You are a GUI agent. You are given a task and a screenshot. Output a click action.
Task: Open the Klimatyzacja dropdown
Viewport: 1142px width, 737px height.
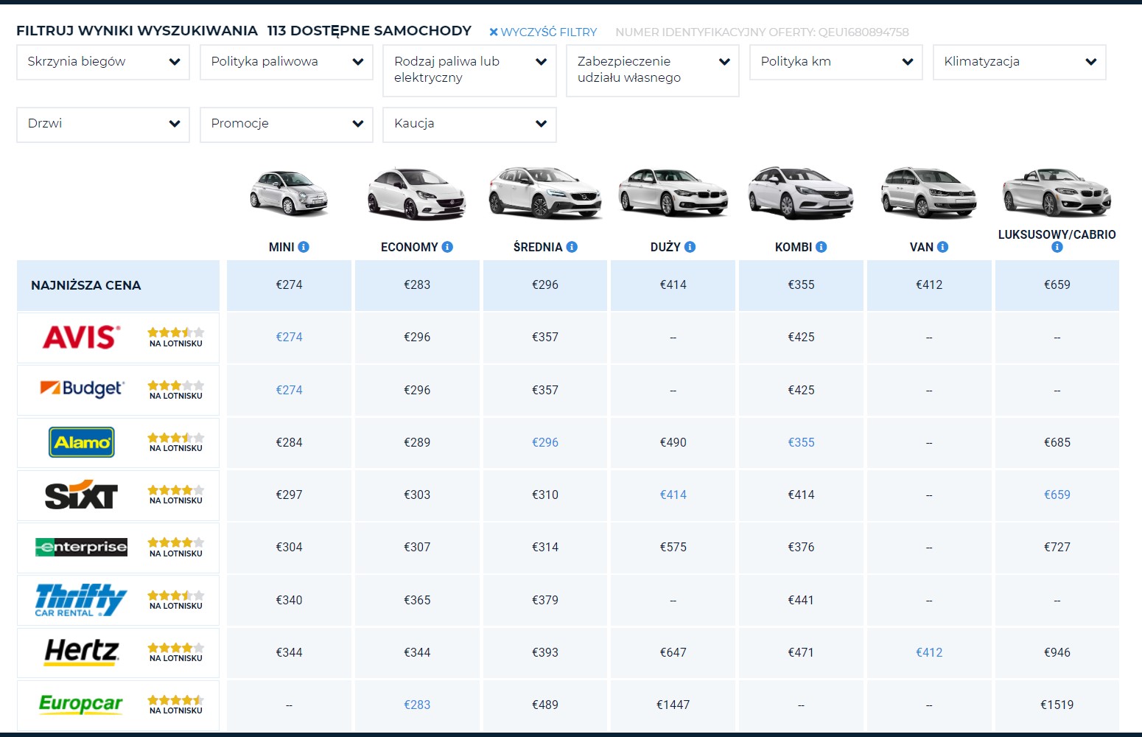tap(1020, 62)
